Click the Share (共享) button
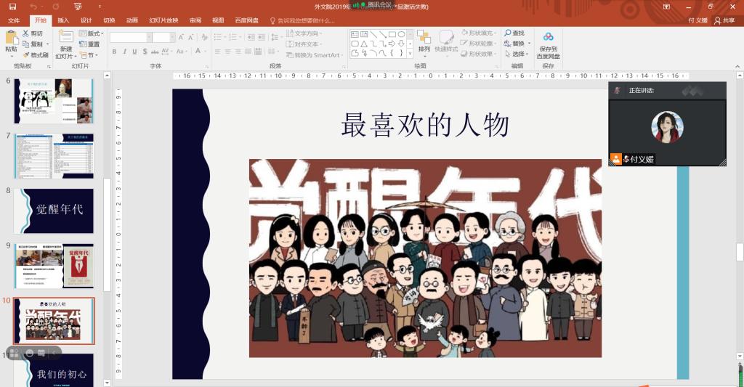744x387 pixels. (x=724, y=20)
